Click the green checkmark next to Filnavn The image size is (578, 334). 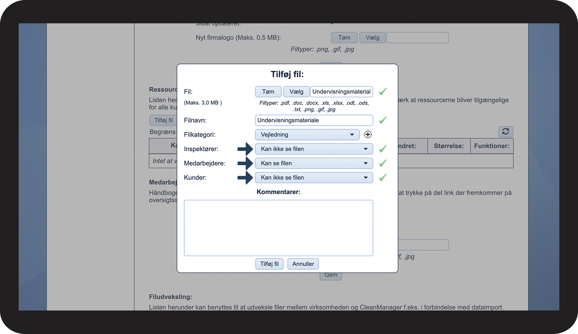pos(383,120)
